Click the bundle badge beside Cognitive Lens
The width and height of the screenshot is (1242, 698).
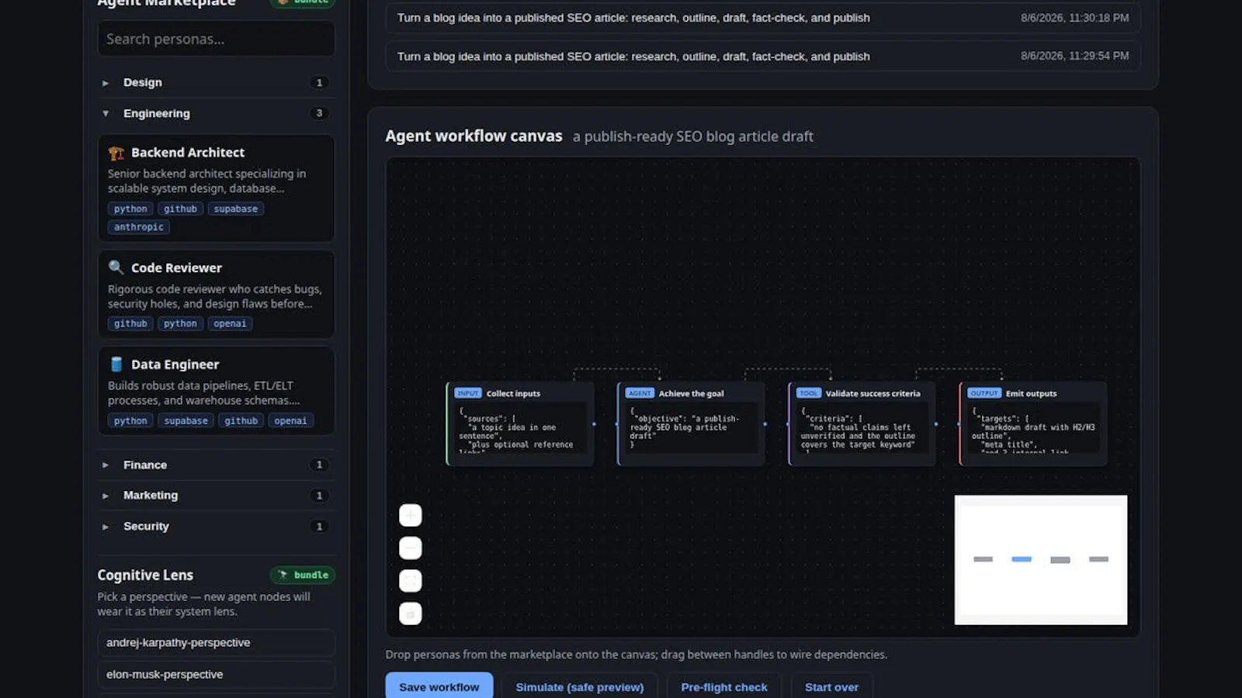tap(303, 575)
